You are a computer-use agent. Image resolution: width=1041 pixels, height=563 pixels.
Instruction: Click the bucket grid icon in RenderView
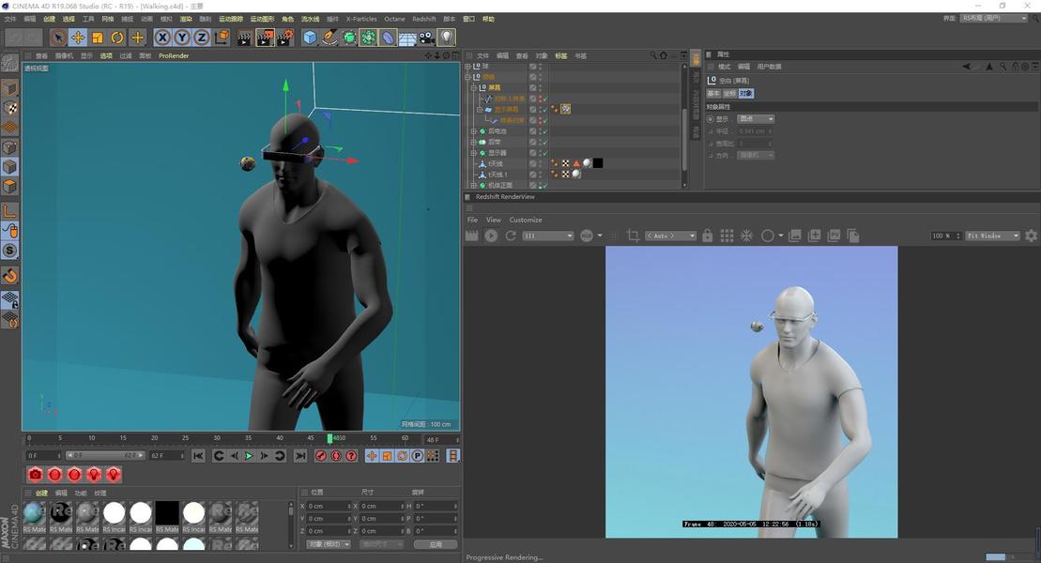[x=727, y=236]
